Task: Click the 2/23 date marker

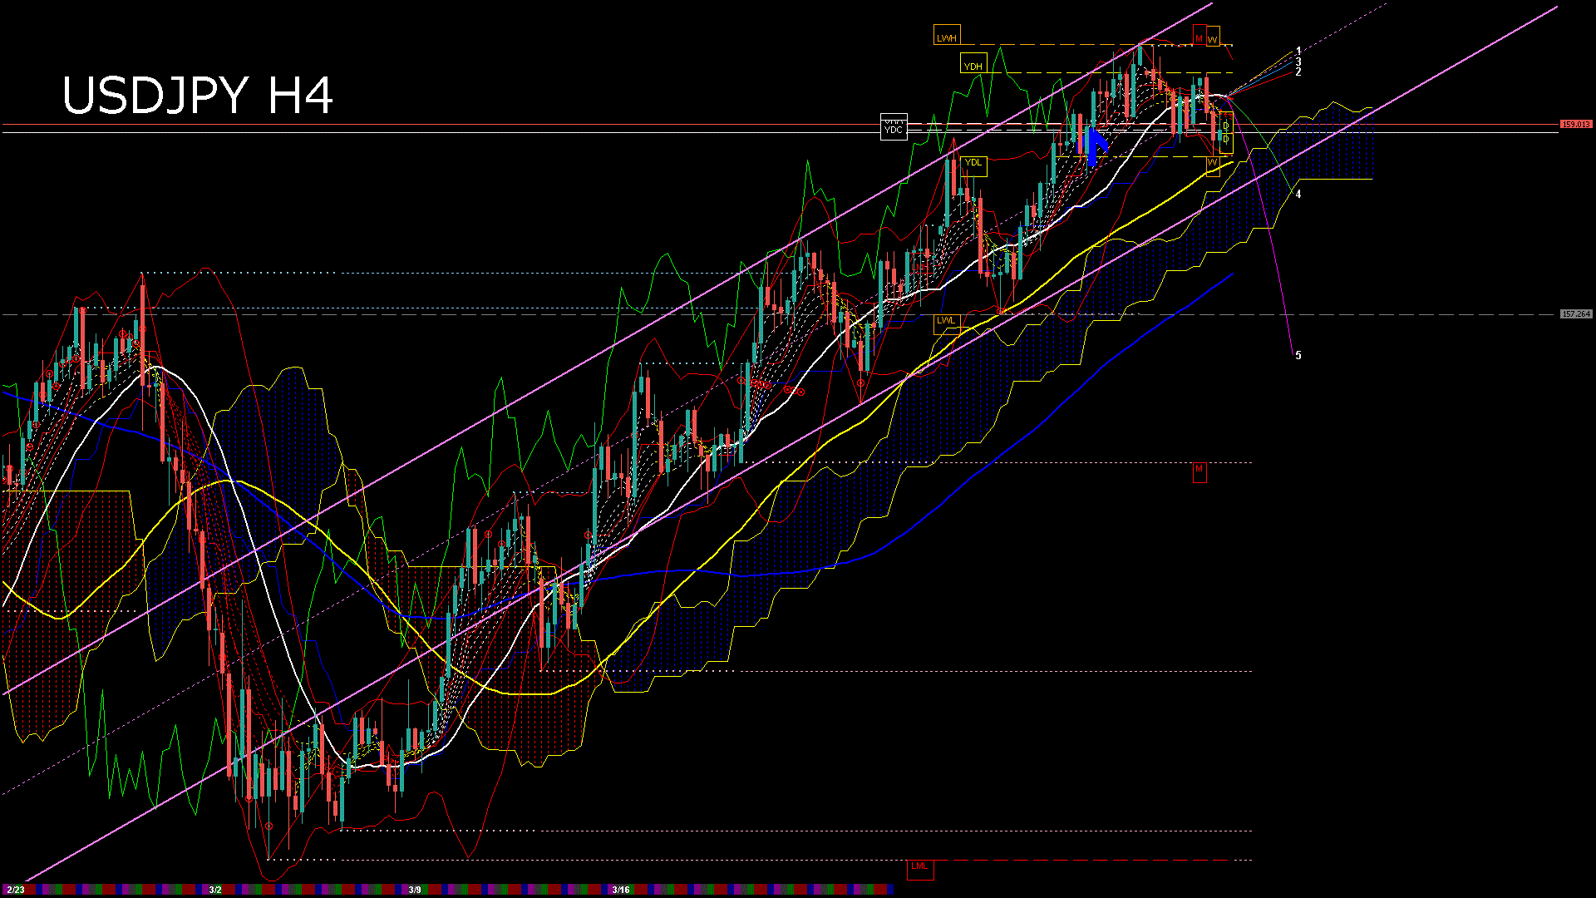Action: pos(15,890)
